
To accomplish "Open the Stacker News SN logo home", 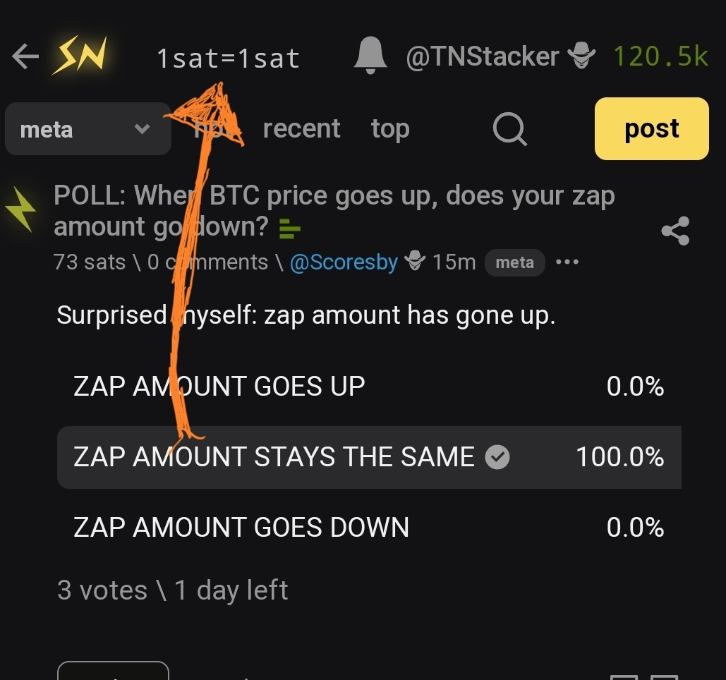I will [79, 56].
